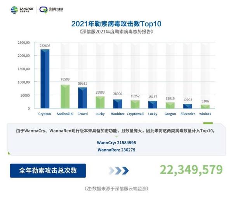Select the Filecoder blue bar
Image resolution: width=233 pixels, height=199 pixels.
[188, 106]
